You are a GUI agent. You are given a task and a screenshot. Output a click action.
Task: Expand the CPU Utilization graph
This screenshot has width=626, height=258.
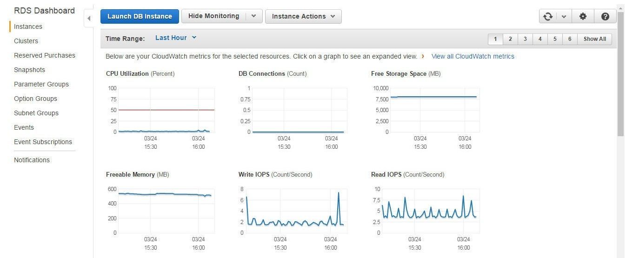(x=160, y=114)
